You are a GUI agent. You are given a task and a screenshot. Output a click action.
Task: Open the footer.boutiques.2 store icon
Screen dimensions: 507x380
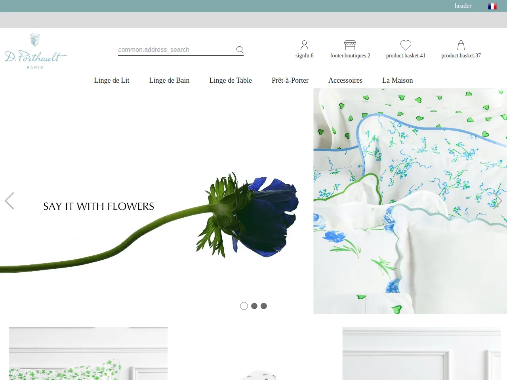[x=350, y=45]
